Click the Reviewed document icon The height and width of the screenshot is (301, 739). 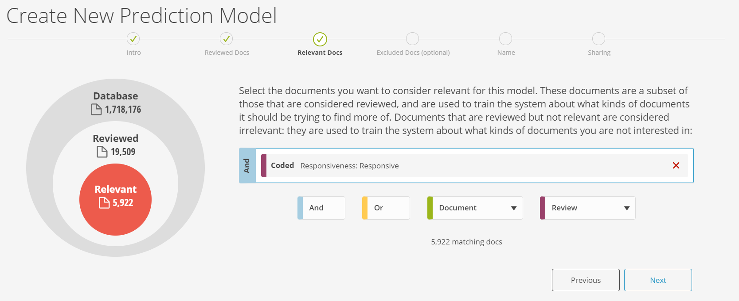[102, 152]
